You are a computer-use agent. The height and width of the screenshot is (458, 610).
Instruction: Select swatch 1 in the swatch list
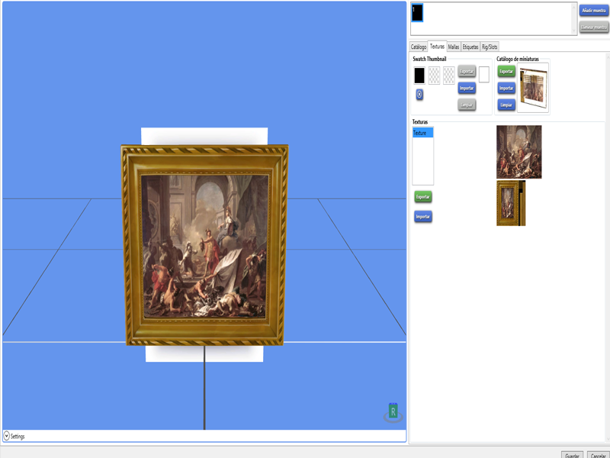tap(417, 13)
